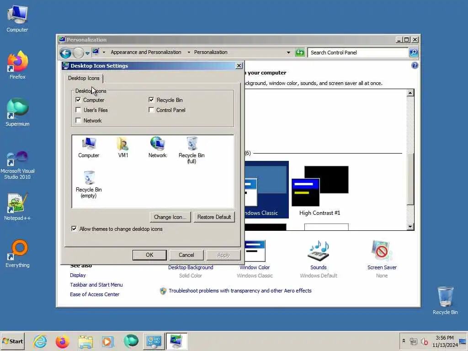Viewport: 468px width, 351px height.
Task: Expand the Appearance and Personalization breadcrumb arrow
Action: click(189, 52)
